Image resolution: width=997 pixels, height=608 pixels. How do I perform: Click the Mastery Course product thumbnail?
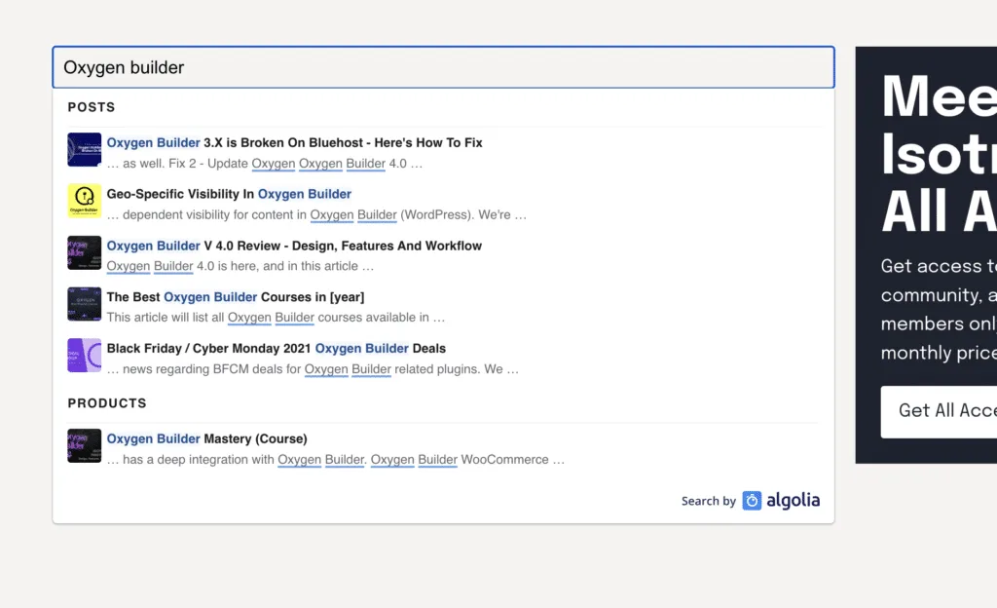[85, 446]
